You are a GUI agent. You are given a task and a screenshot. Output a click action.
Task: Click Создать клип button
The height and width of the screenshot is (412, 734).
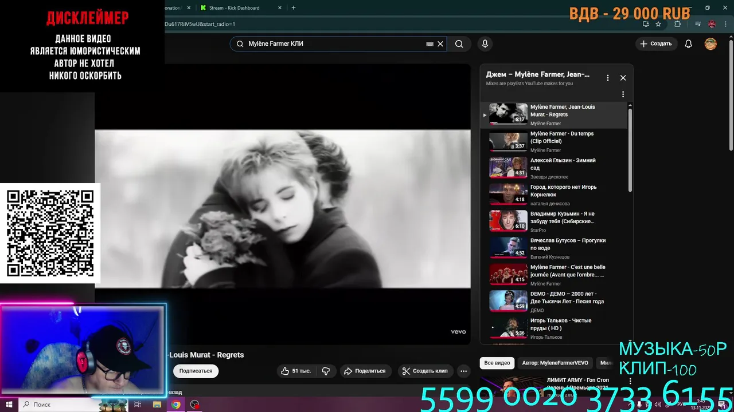click(x=425, y=371)
